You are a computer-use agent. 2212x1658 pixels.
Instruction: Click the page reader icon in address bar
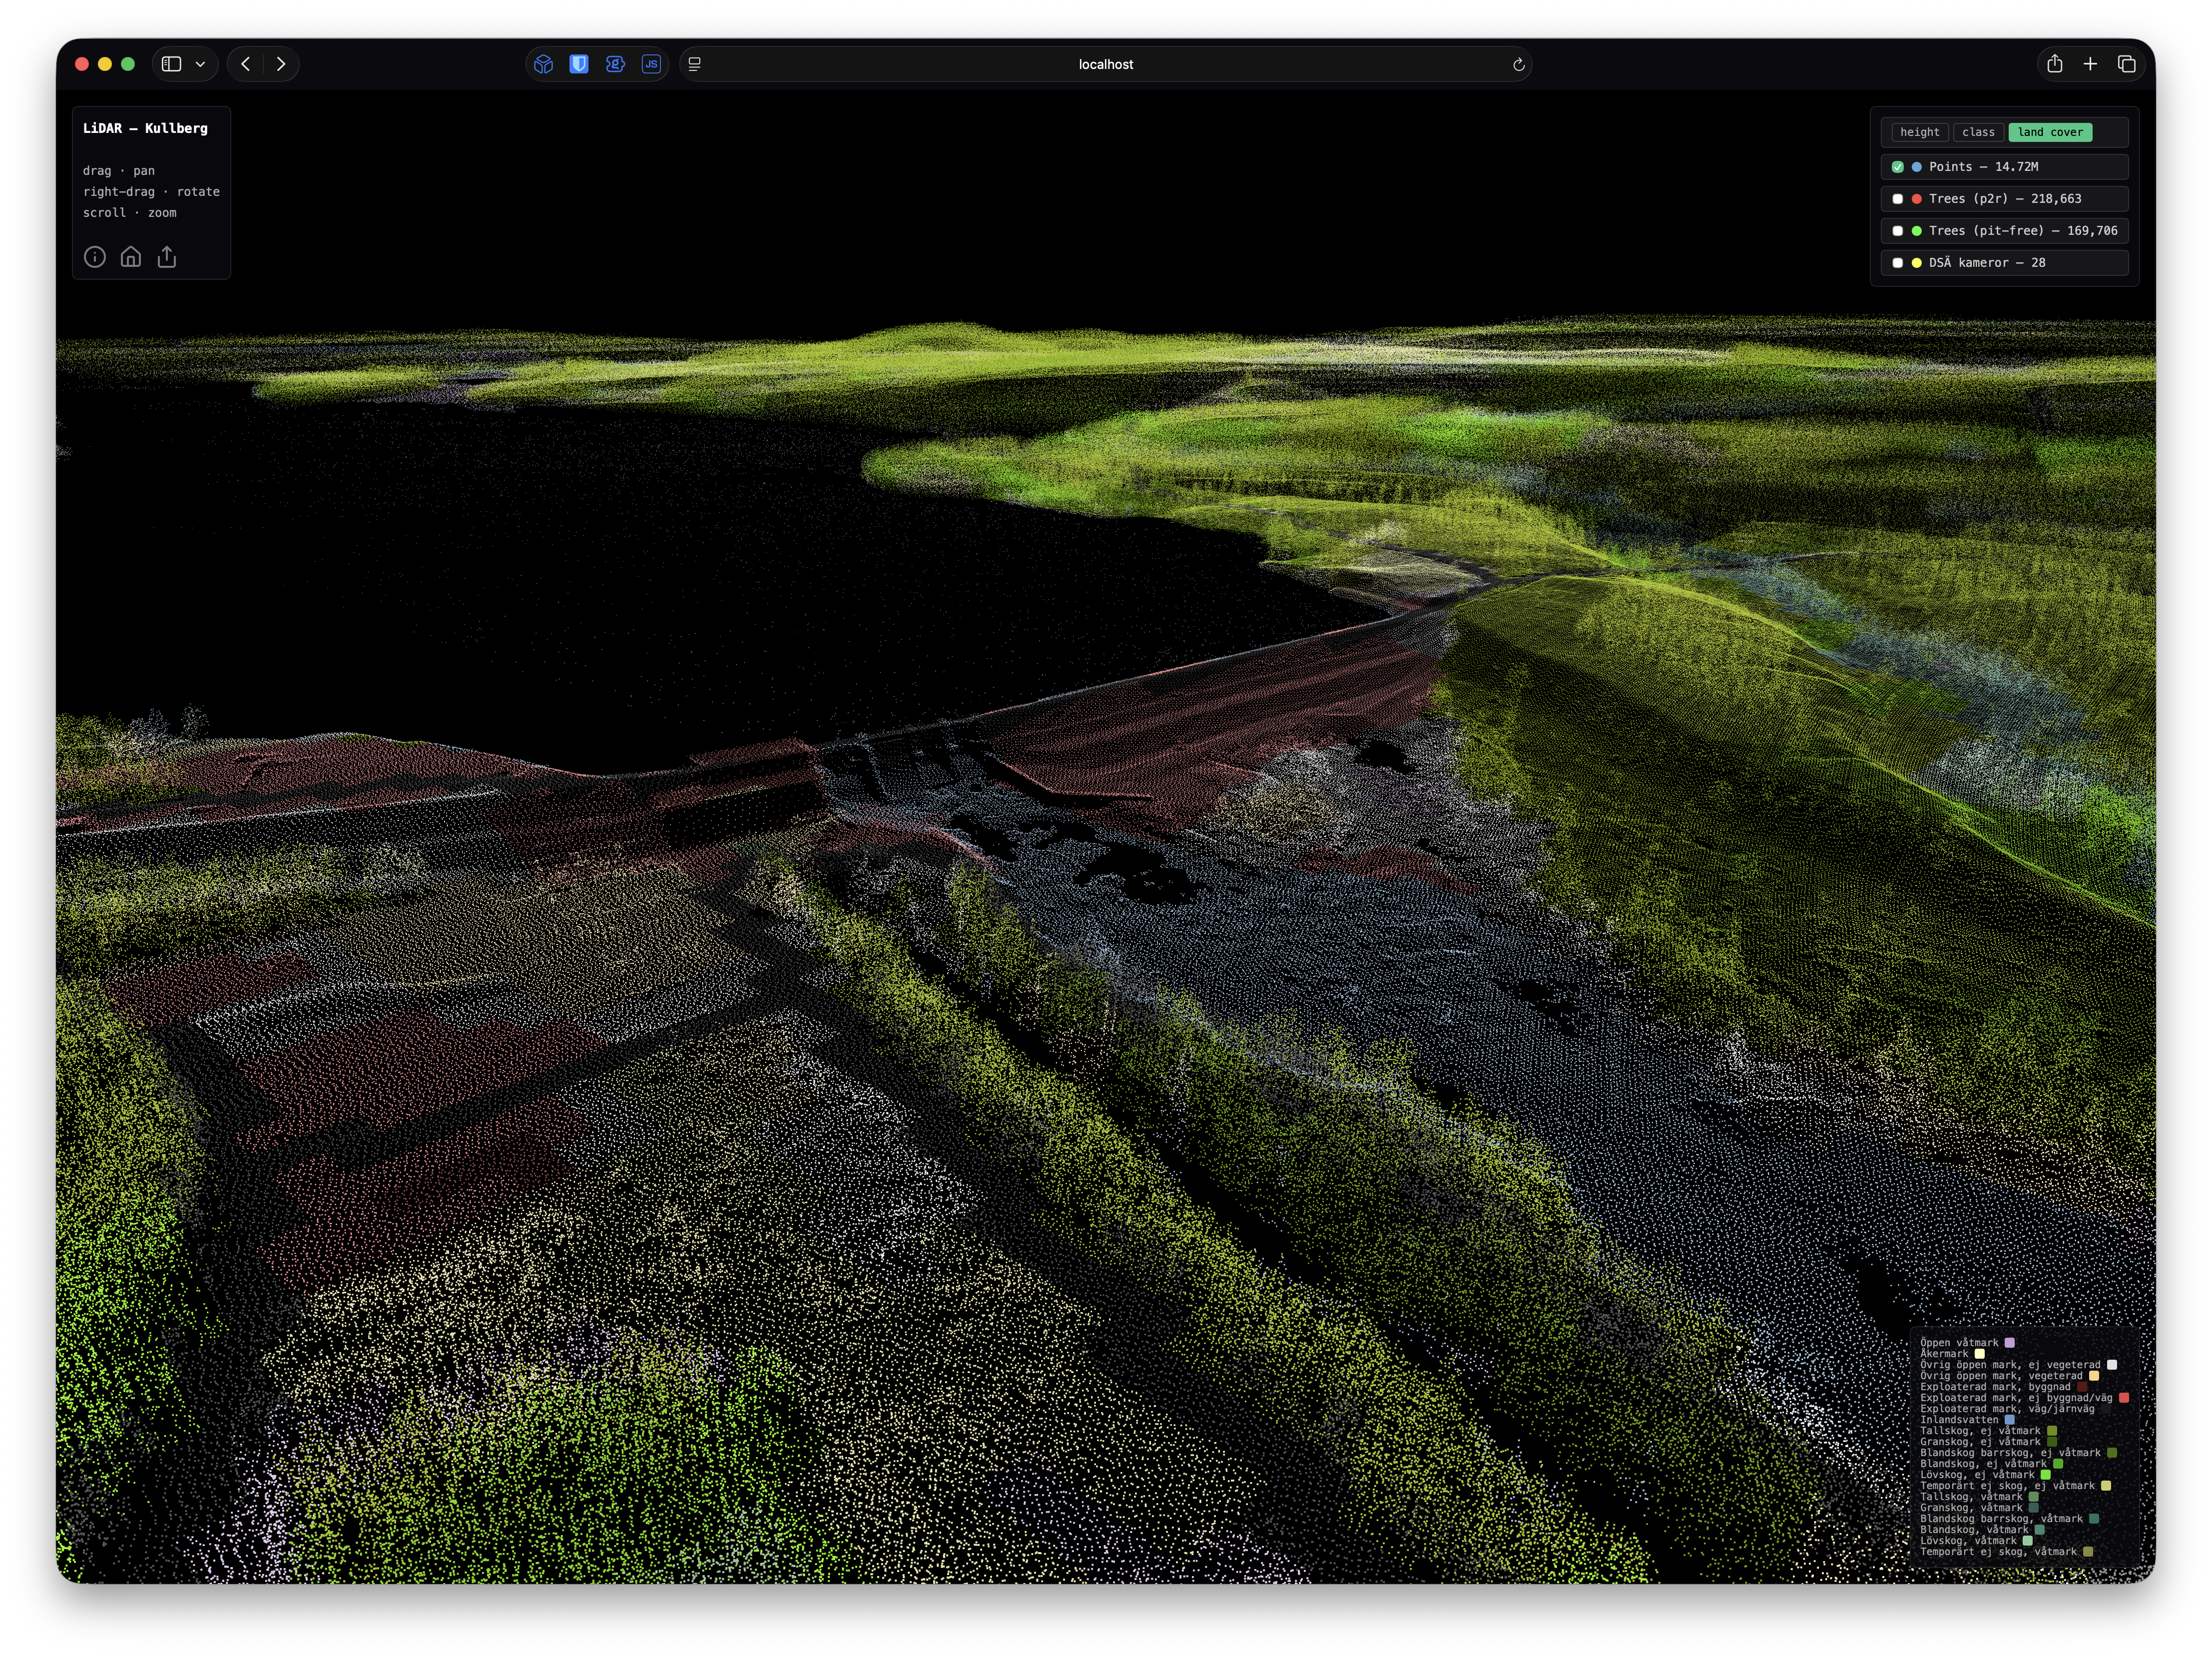tap(695, 64)
